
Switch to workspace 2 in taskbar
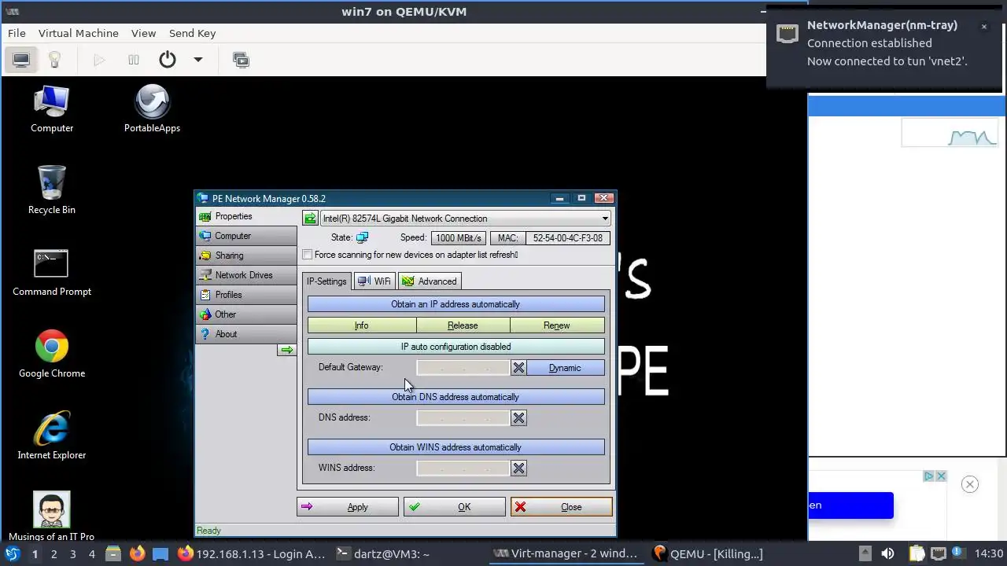coord(53,554)
